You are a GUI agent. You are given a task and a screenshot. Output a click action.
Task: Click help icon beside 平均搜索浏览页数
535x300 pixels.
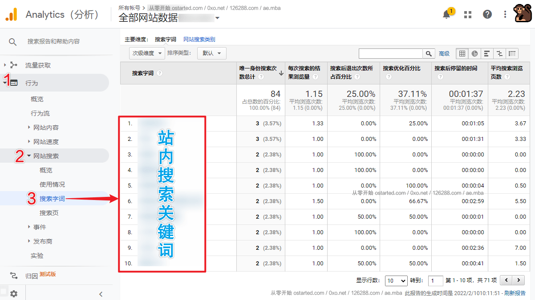tap(508, 77)
